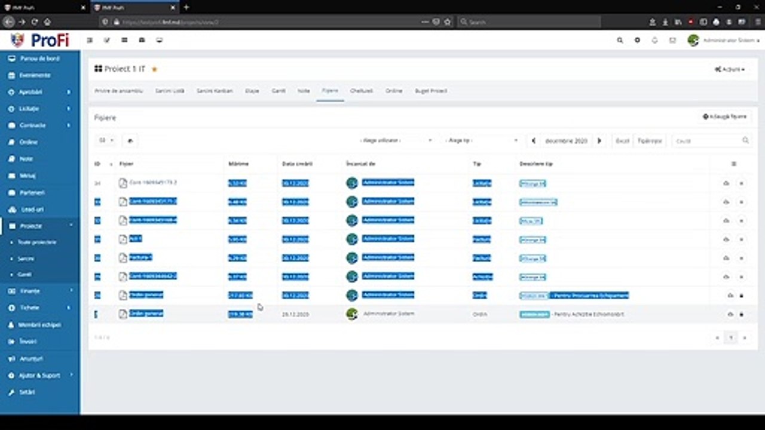The image size is (765, 430).
Task: Switch to the Etape tab
Action: 252,91
